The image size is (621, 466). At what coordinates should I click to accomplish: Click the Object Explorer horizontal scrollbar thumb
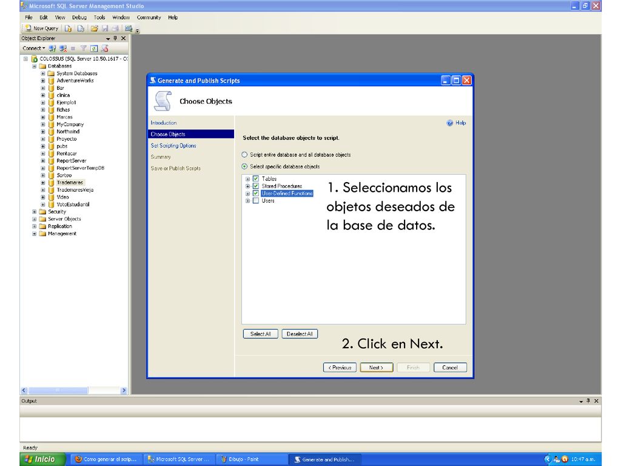(x=58, y=391)
